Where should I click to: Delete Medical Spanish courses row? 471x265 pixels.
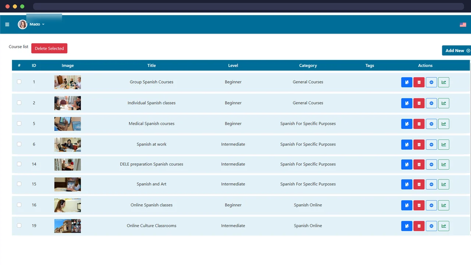419,124
